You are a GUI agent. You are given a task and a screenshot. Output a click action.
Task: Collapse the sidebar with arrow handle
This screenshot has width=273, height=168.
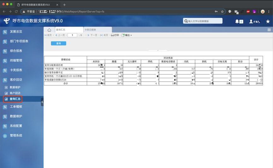point(42,102)
